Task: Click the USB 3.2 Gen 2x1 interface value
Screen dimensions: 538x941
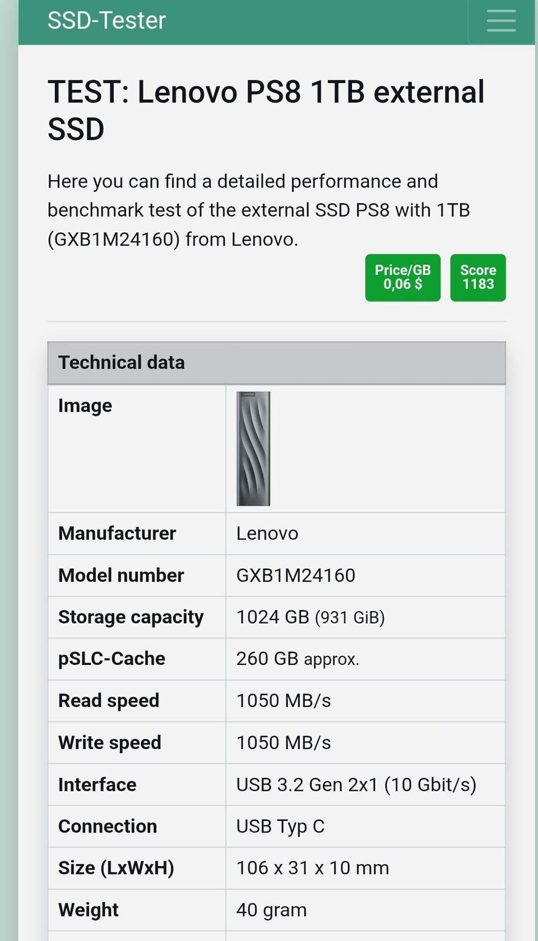Action: tap(356, 784)
